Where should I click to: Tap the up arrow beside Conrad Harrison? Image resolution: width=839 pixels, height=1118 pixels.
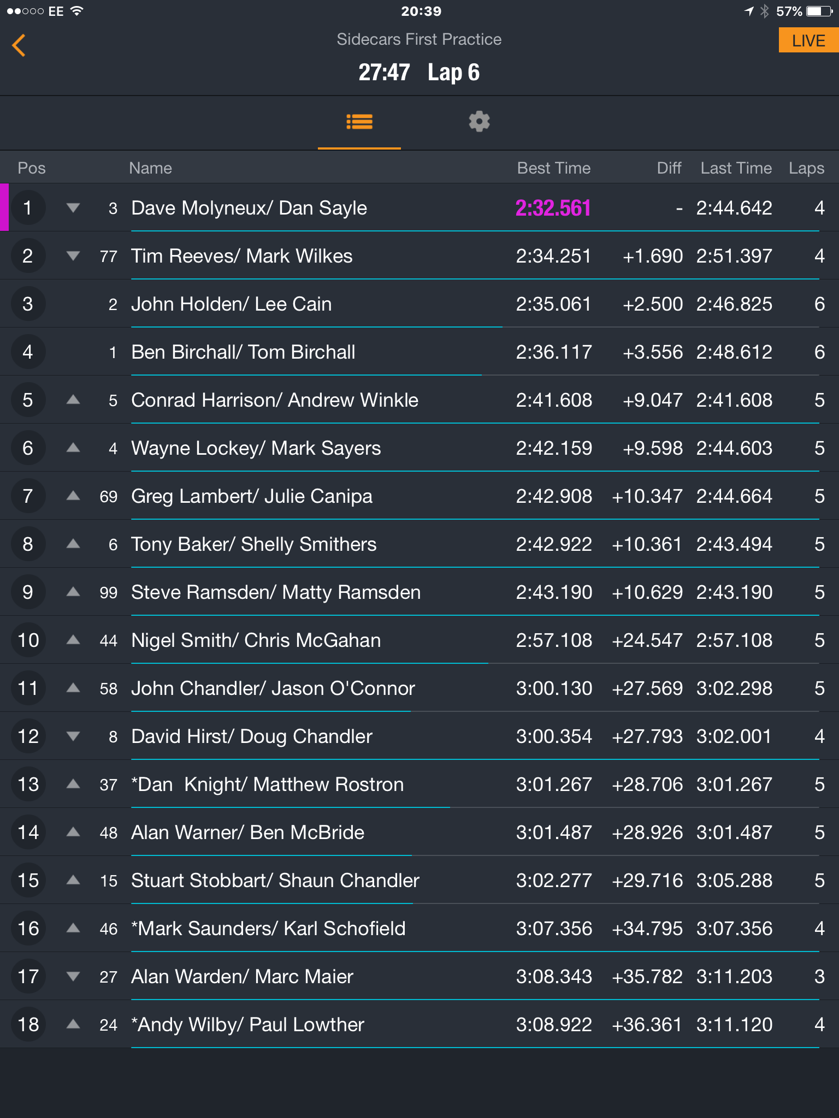pyautogui.click(x=73, y=400)
